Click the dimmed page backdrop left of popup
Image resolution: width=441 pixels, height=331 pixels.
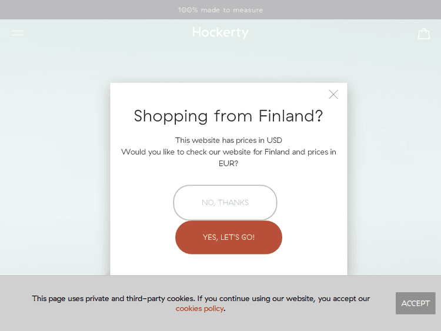[53, 176]
